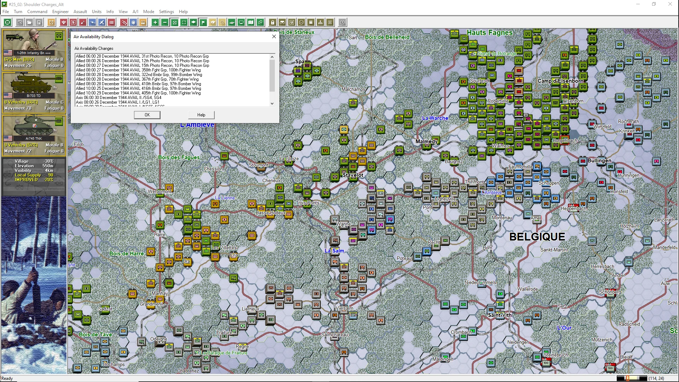Click the binoculars toolbar icon
The image size is (679, 382).
282,23
